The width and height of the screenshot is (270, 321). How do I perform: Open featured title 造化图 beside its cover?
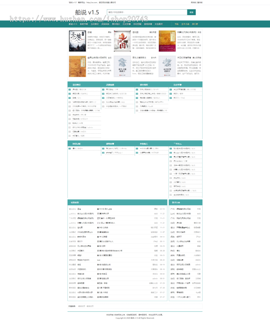click(135, 32)
